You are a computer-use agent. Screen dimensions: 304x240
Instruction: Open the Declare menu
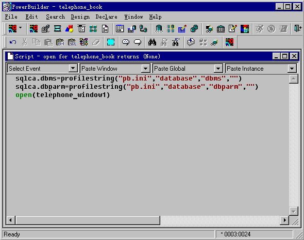pyautogui.click(x=106, y=17)
